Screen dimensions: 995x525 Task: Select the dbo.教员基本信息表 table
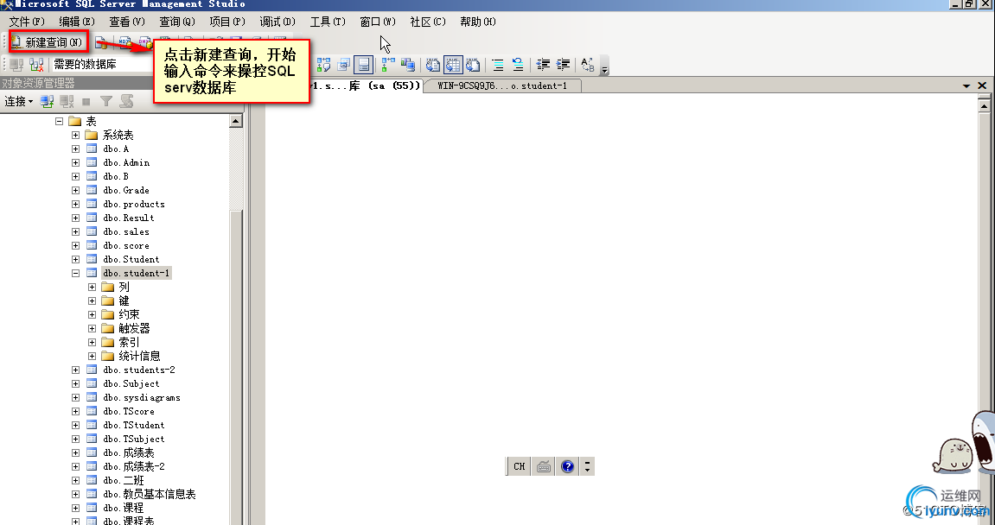tap(150, 495)
